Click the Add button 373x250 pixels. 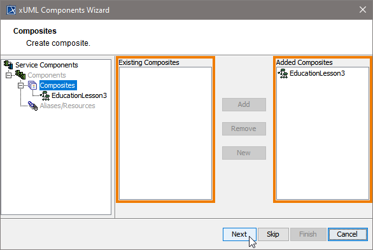tap(244, 104)
